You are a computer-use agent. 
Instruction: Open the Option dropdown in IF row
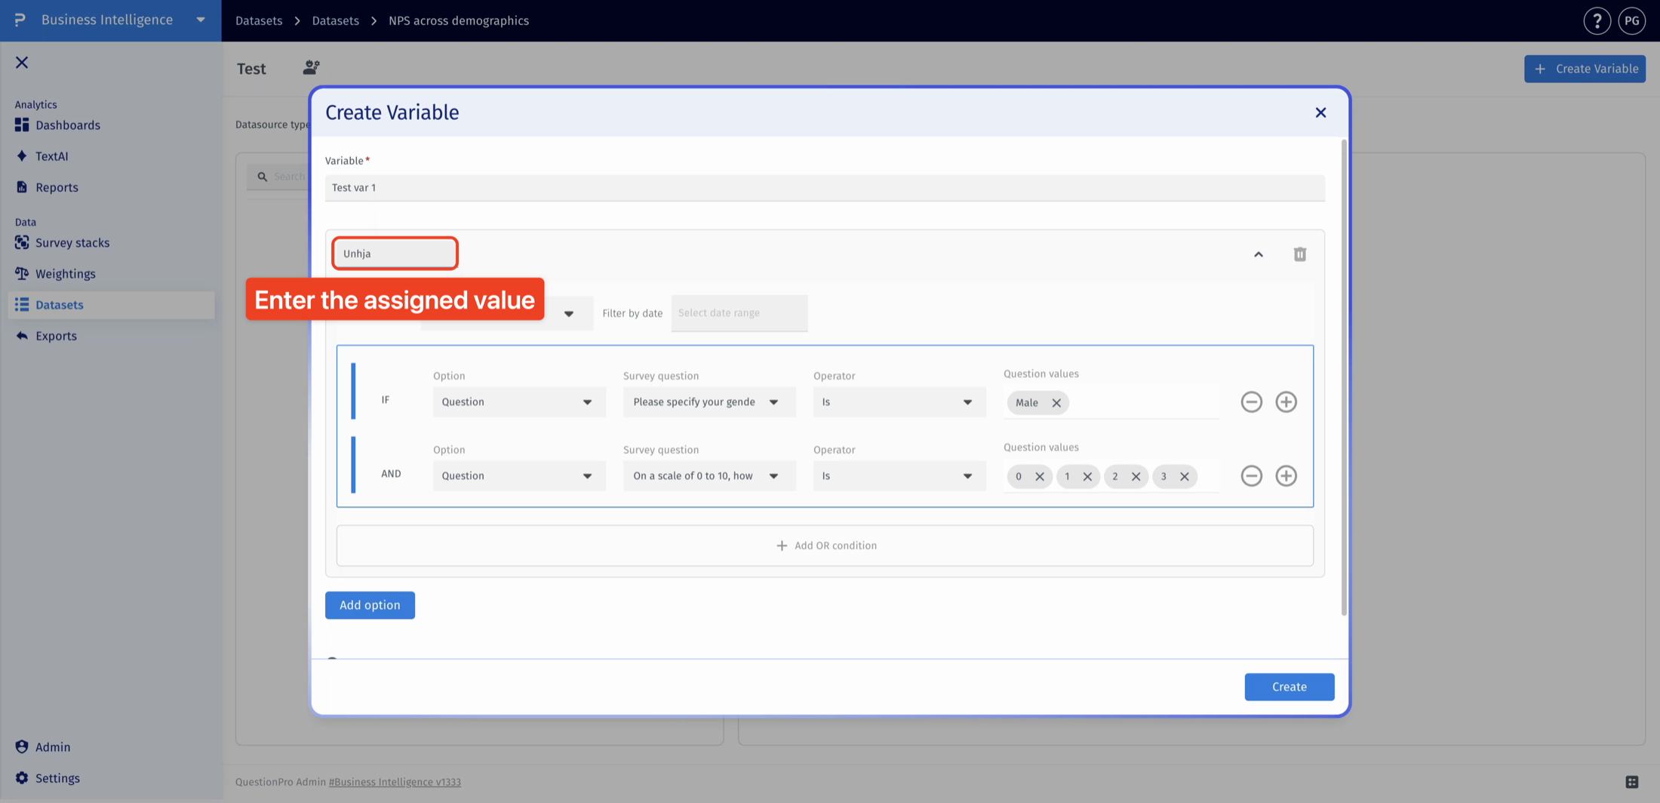click(519, 401)
